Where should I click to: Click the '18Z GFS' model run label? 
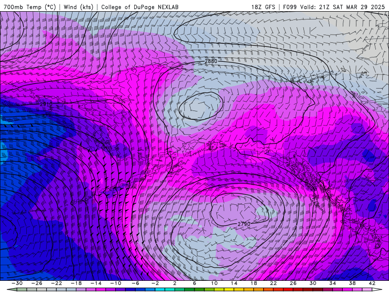263,7
